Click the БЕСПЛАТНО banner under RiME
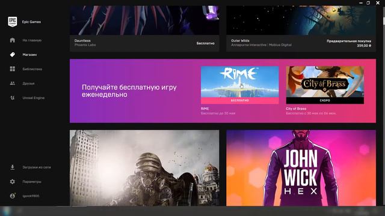This screenshot has width=385, height=216. tap(239, 100)
